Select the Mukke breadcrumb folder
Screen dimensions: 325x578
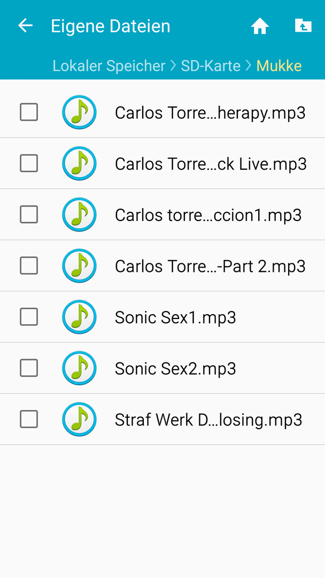pyautogui.click(x=279, y=66)
